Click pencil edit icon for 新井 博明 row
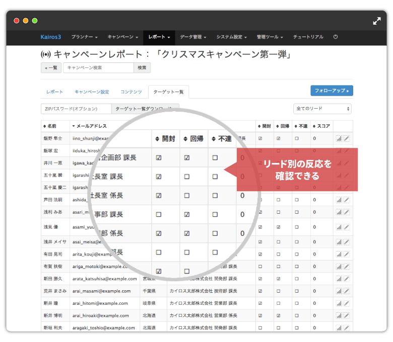The height and width of the screenshot is (342, 393). (x=347, y=316)
